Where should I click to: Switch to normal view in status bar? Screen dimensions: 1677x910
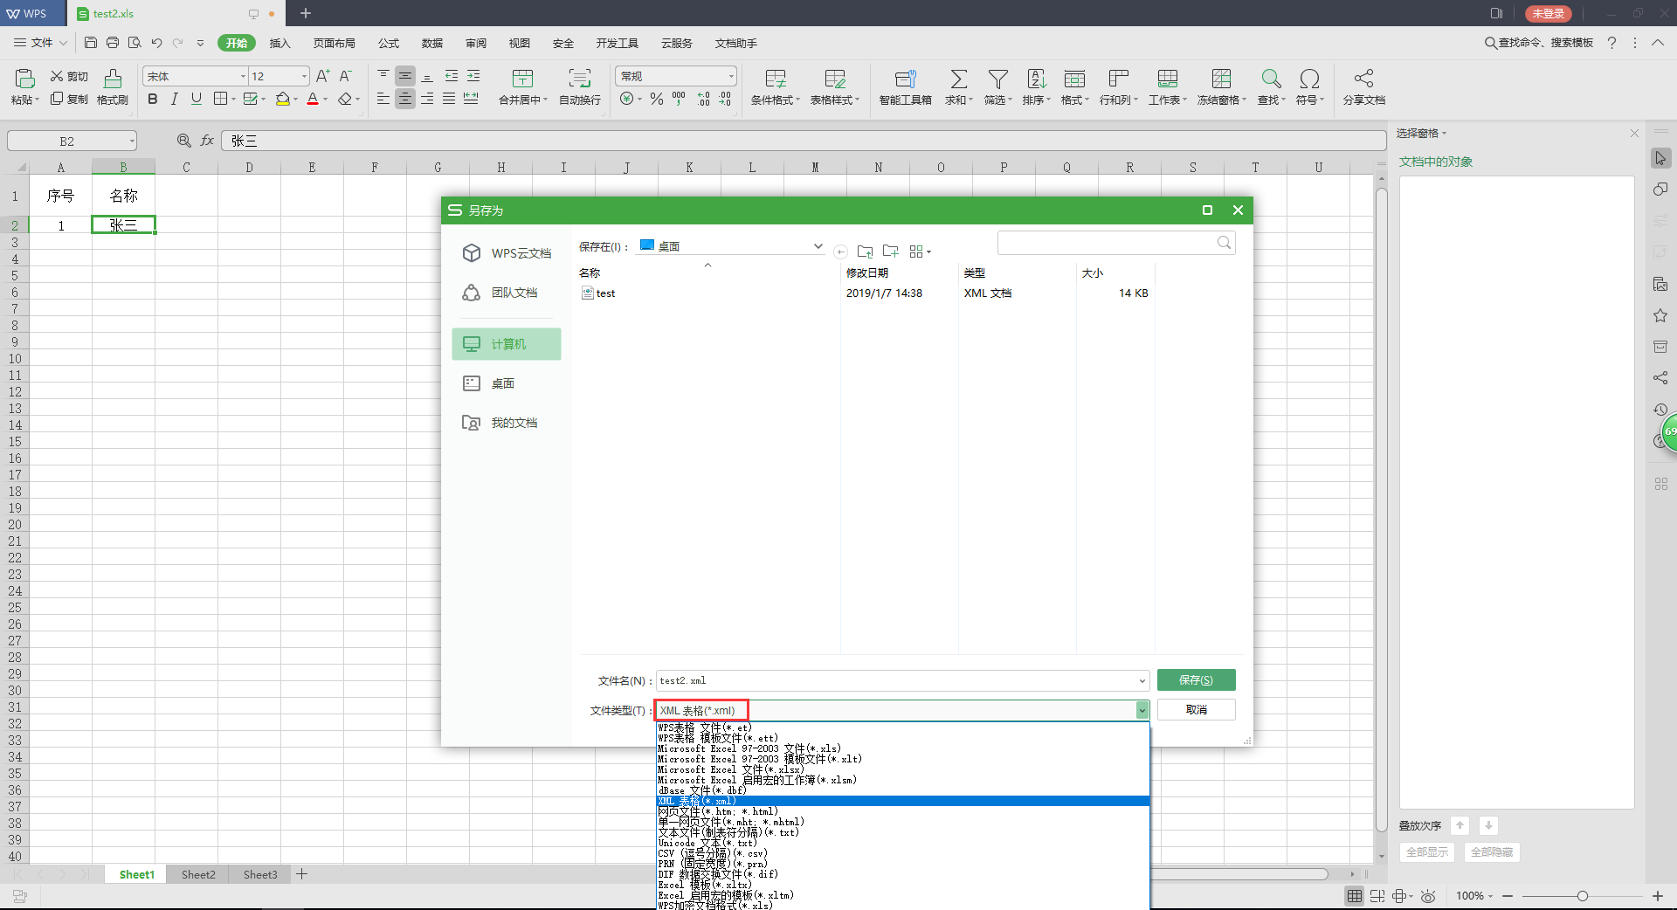coord(1355,896)
